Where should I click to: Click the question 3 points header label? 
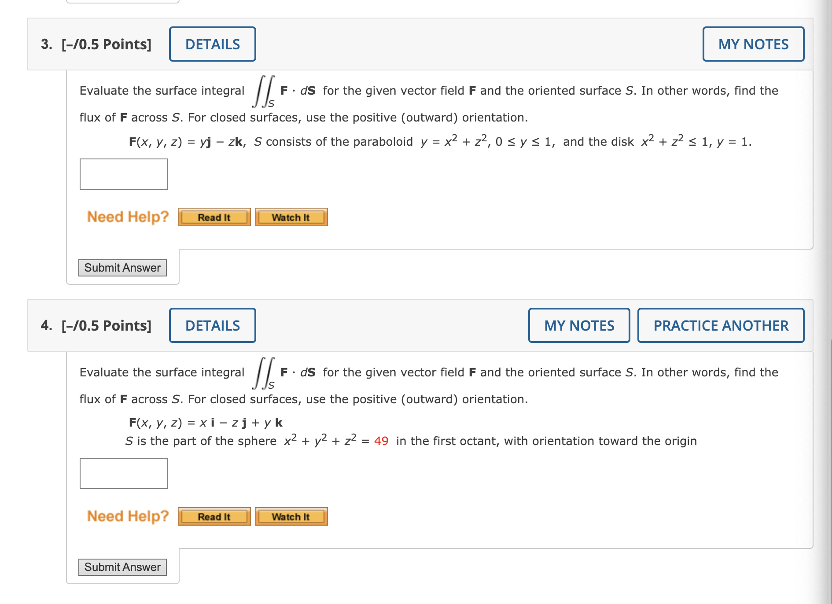click(x=96, y=44)
